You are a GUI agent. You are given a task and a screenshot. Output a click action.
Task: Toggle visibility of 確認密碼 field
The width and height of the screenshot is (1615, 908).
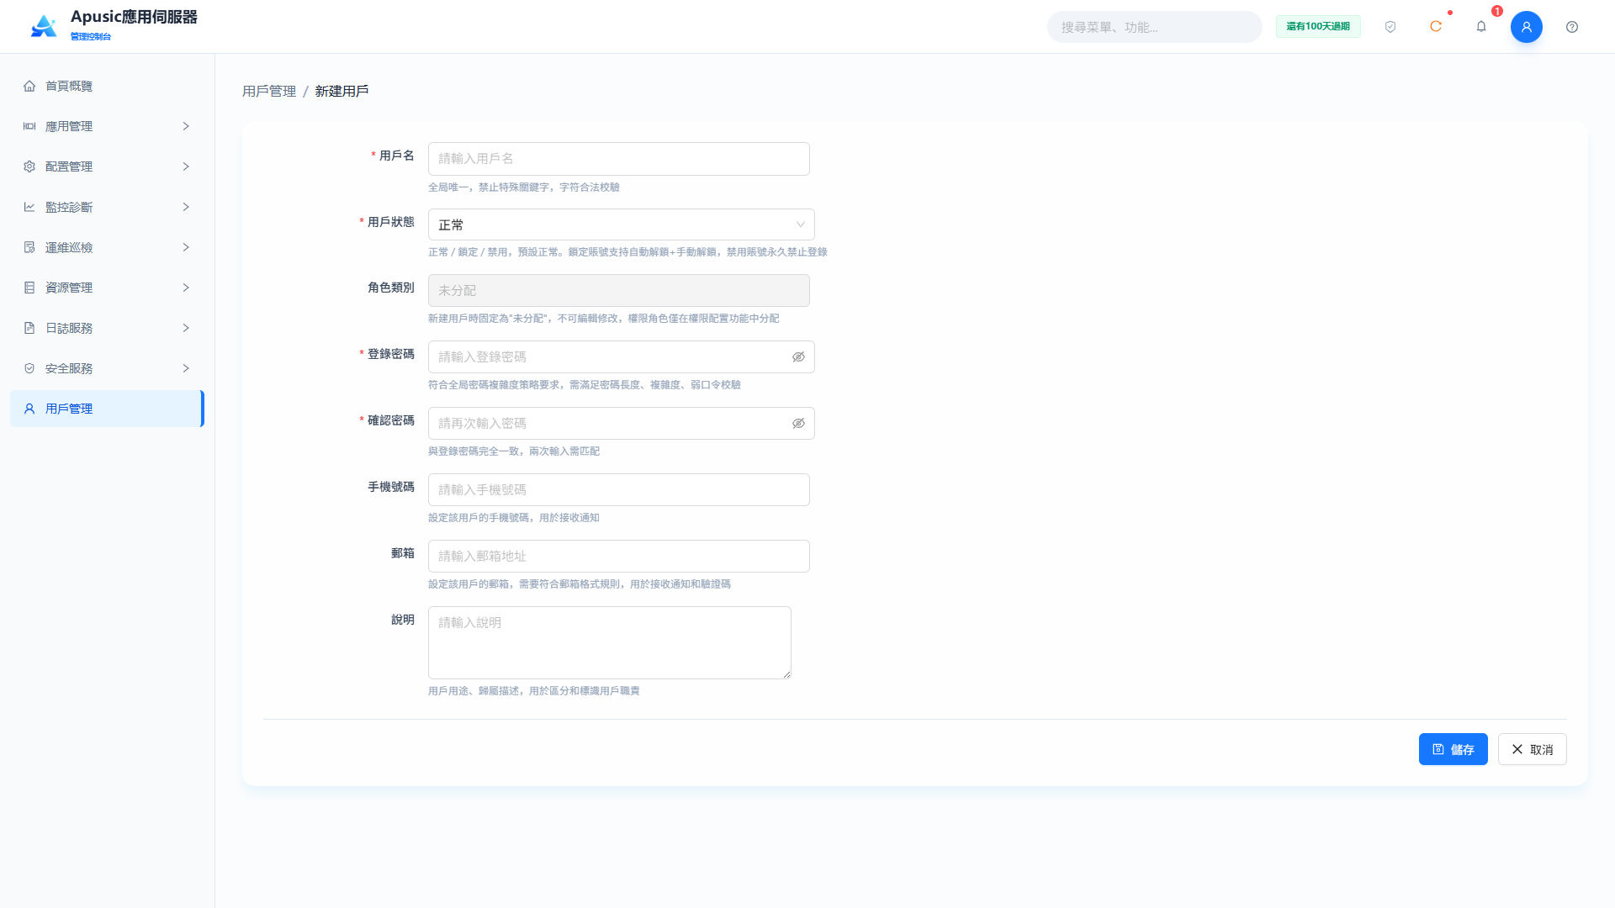point(798,424)
